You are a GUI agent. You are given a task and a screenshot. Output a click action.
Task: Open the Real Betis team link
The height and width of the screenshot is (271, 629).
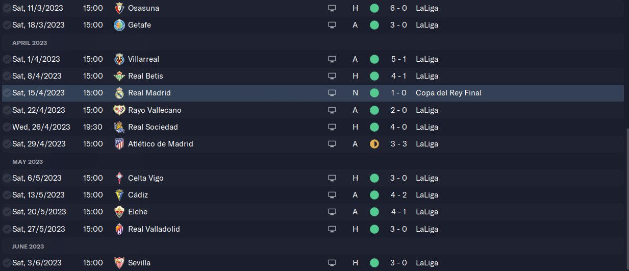(x=145, y=76)
